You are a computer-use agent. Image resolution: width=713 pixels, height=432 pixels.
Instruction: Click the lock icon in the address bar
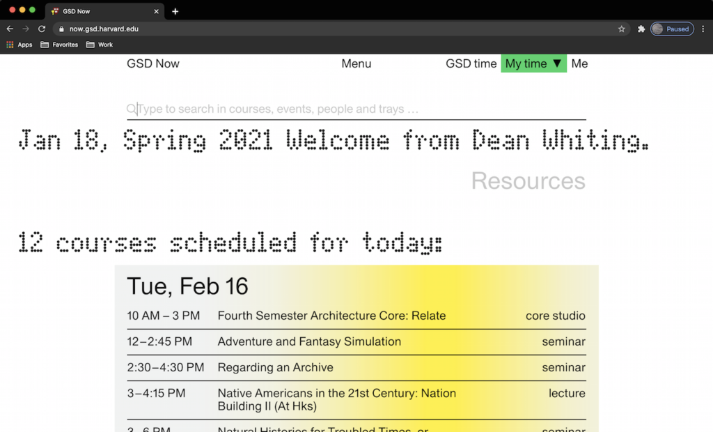coord(61,29)
